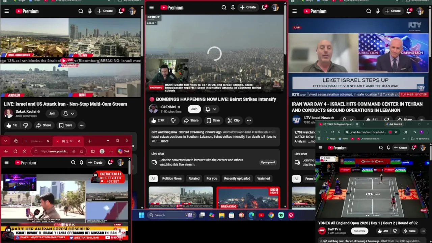
Task: Share the Beirut Strikes video
Action: [x=191, y=120]
